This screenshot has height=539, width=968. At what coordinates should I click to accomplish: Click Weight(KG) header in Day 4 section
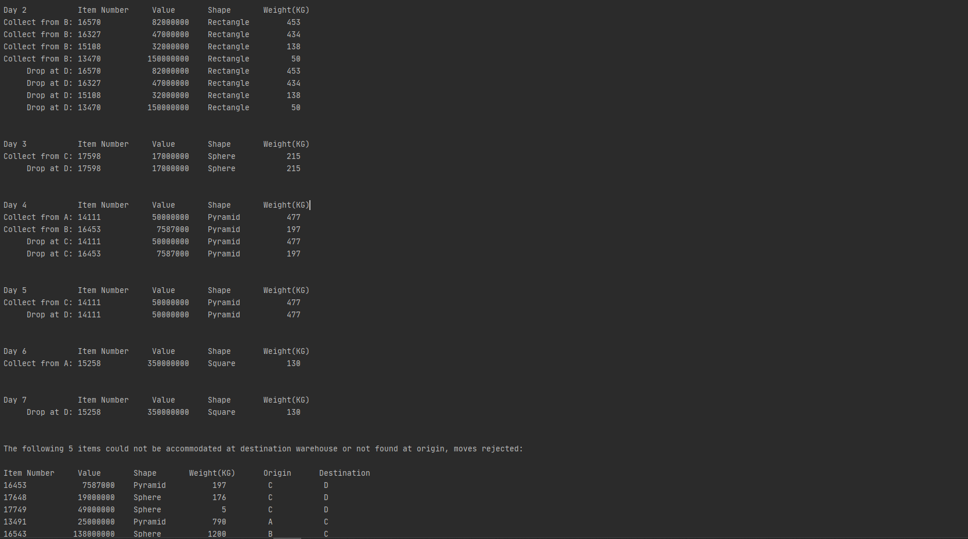[x=287, y=205]
